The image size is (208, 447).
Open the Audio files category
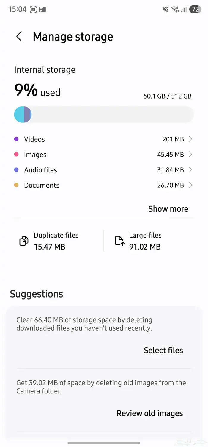pos(40,170)
